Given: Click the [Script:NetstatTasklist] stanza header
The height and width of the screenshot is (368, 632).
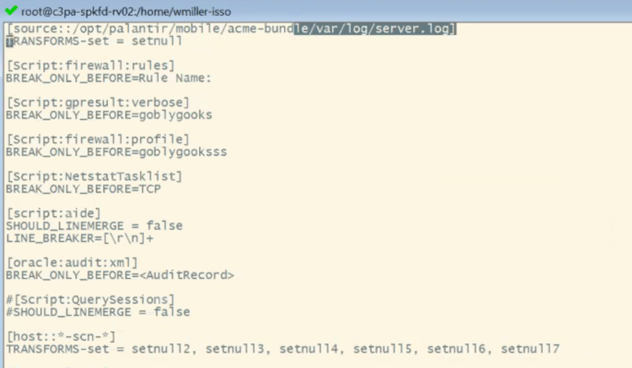Looking at the screenshot, I should pos(94,177).
